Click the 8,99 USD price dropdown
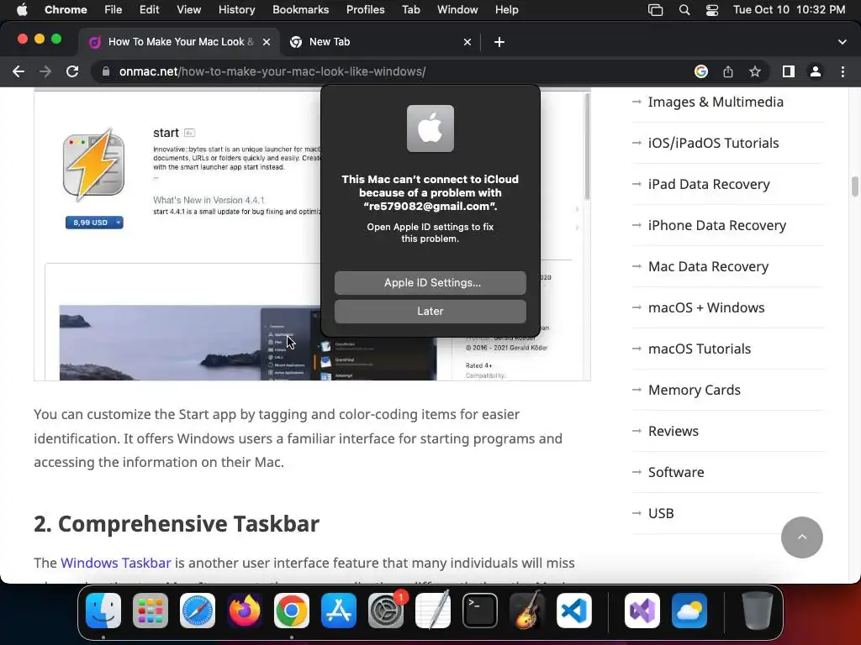861x645 pixels. (x=94, y=222)
